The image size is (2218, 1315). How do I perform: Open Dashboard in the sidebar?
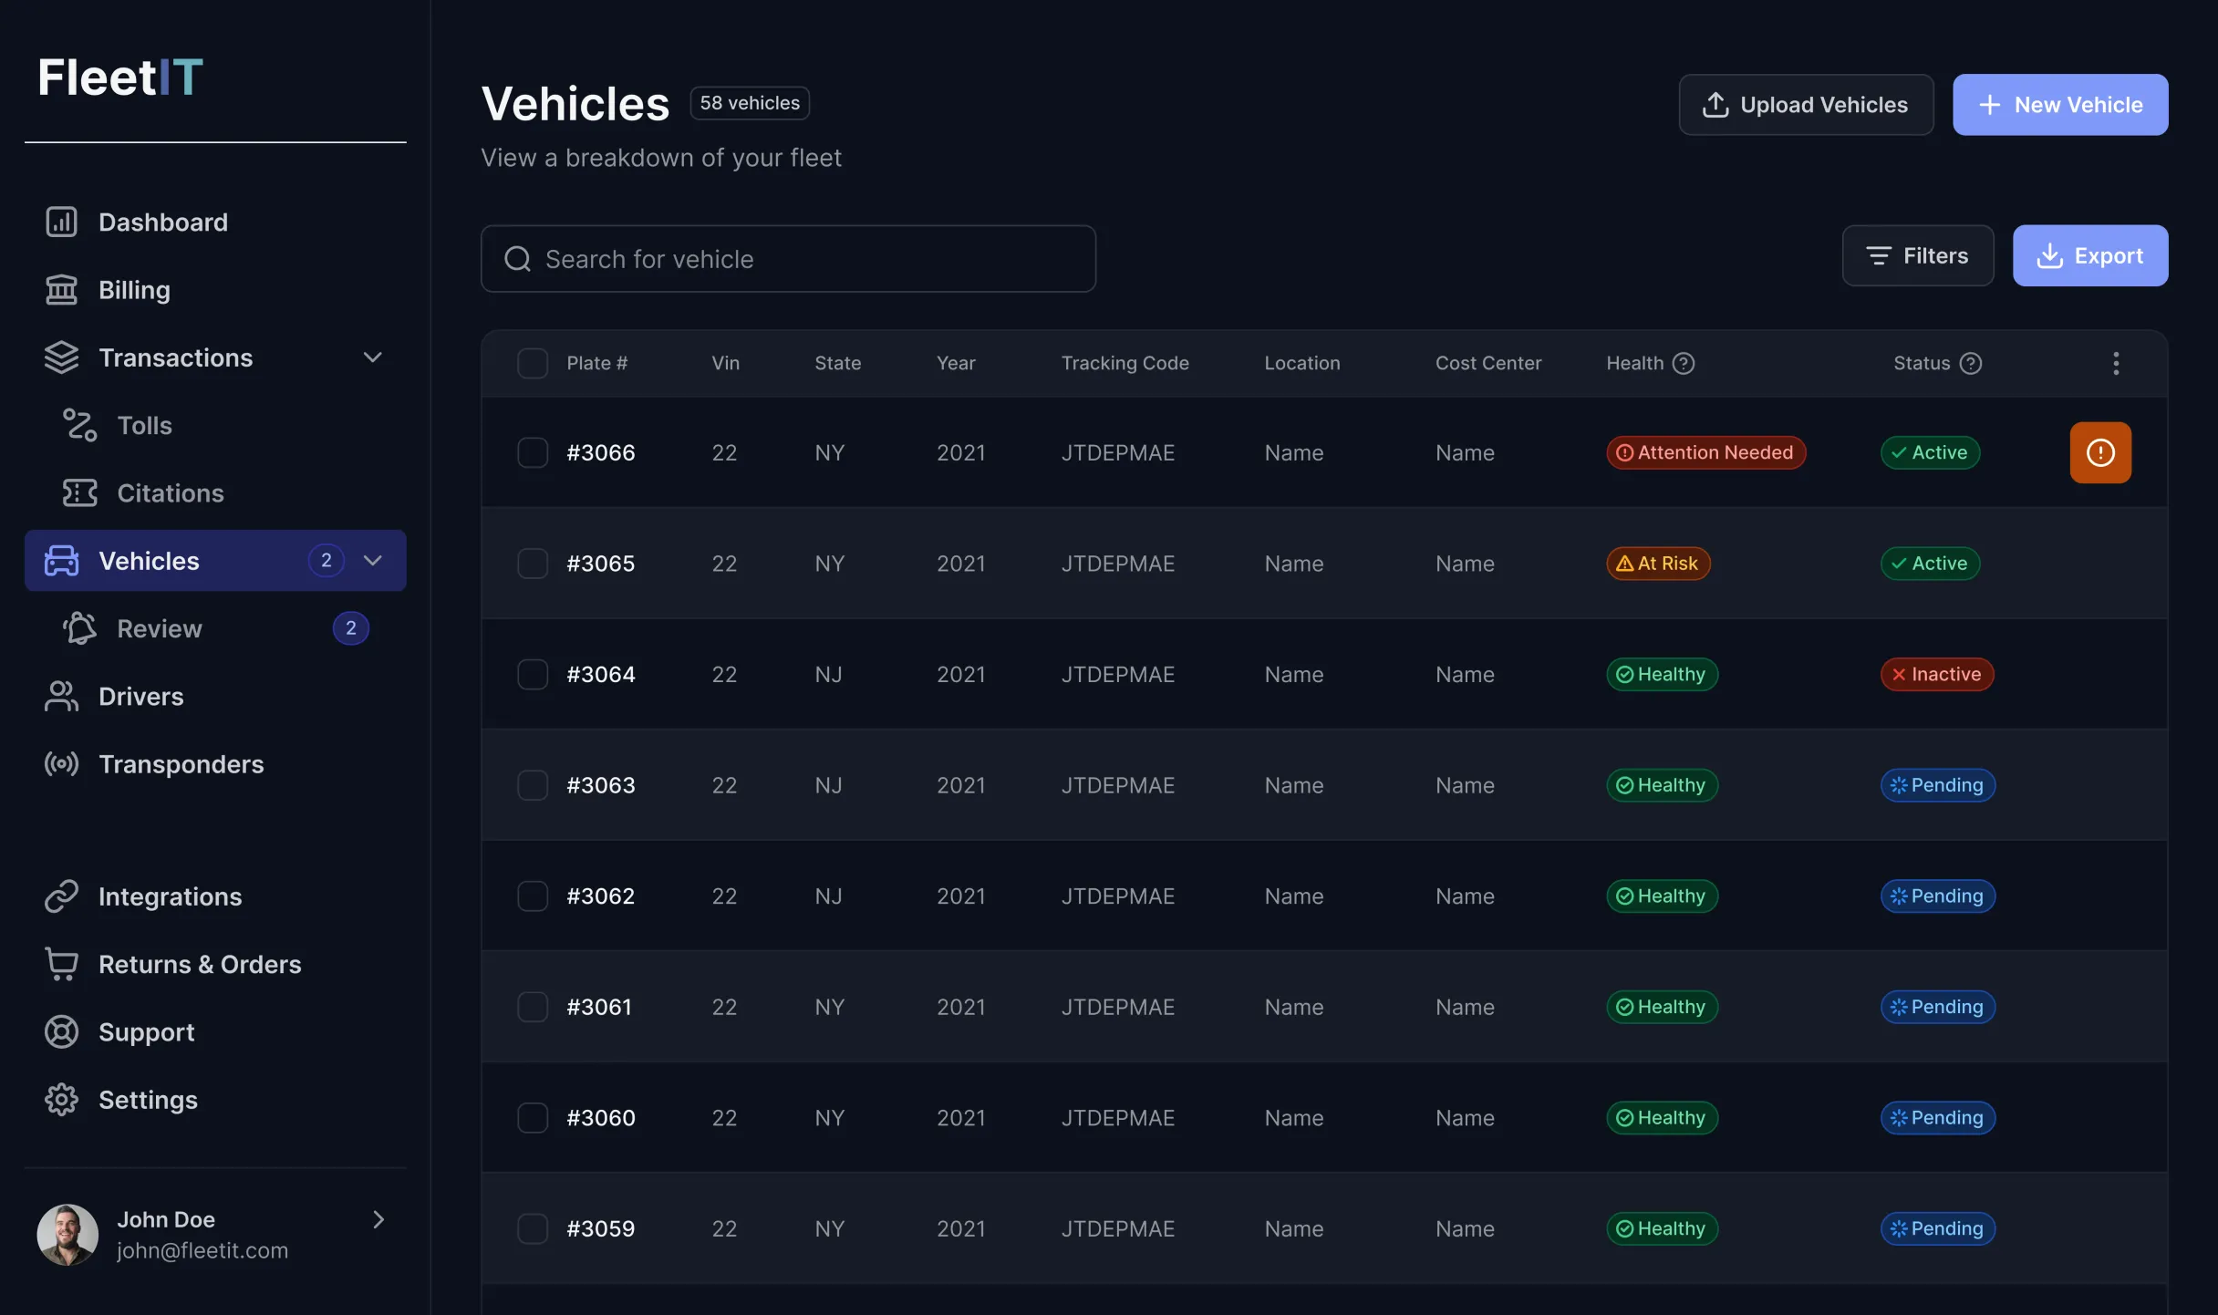pos(215,222)
